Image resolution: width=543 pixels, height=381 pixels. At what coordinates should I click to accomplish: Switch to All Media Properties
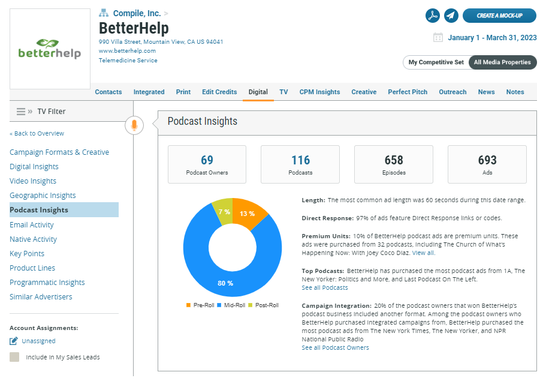(x=502, y=62)
